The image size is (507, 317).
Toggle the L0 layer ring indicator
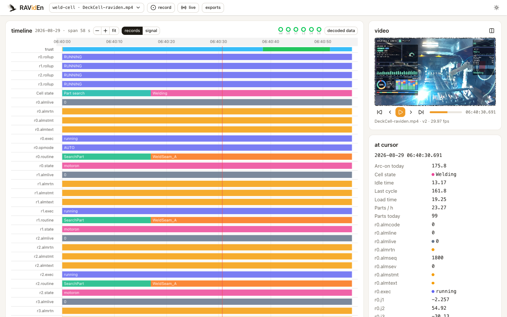(x=288, y=30)
